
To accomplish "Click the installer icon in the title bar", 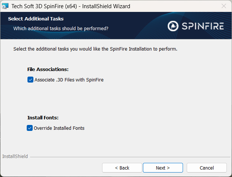I will click(x=6, y=6).
